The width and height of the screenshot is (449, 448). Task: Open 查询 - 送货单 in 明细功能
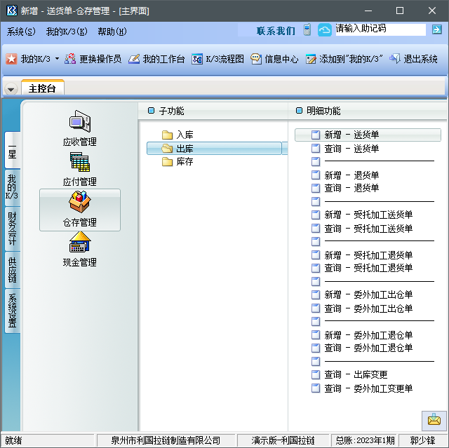coord(351,149)
